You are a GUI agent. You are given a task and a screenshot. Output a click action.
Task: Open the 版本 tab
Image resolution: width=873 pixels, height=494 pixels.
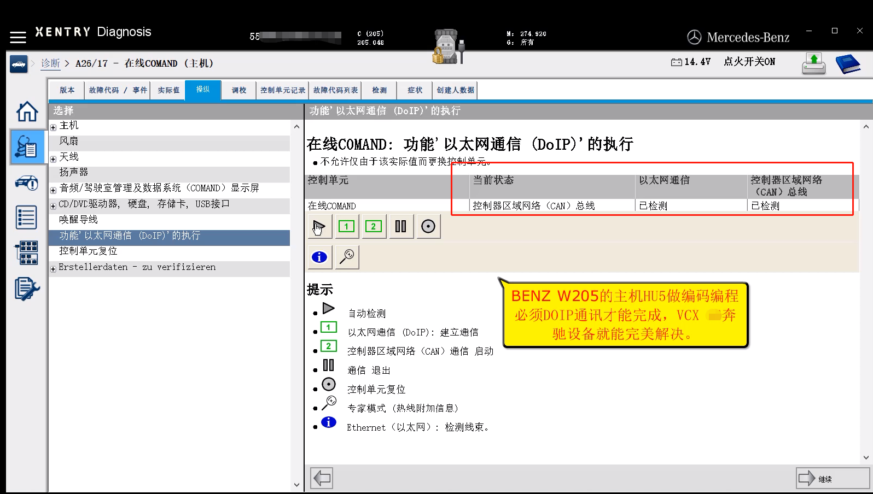67,90
